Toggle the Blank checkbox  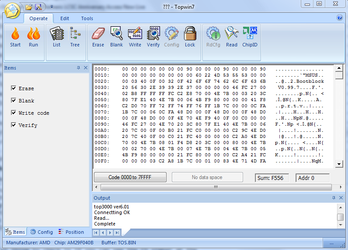(14, 100)
